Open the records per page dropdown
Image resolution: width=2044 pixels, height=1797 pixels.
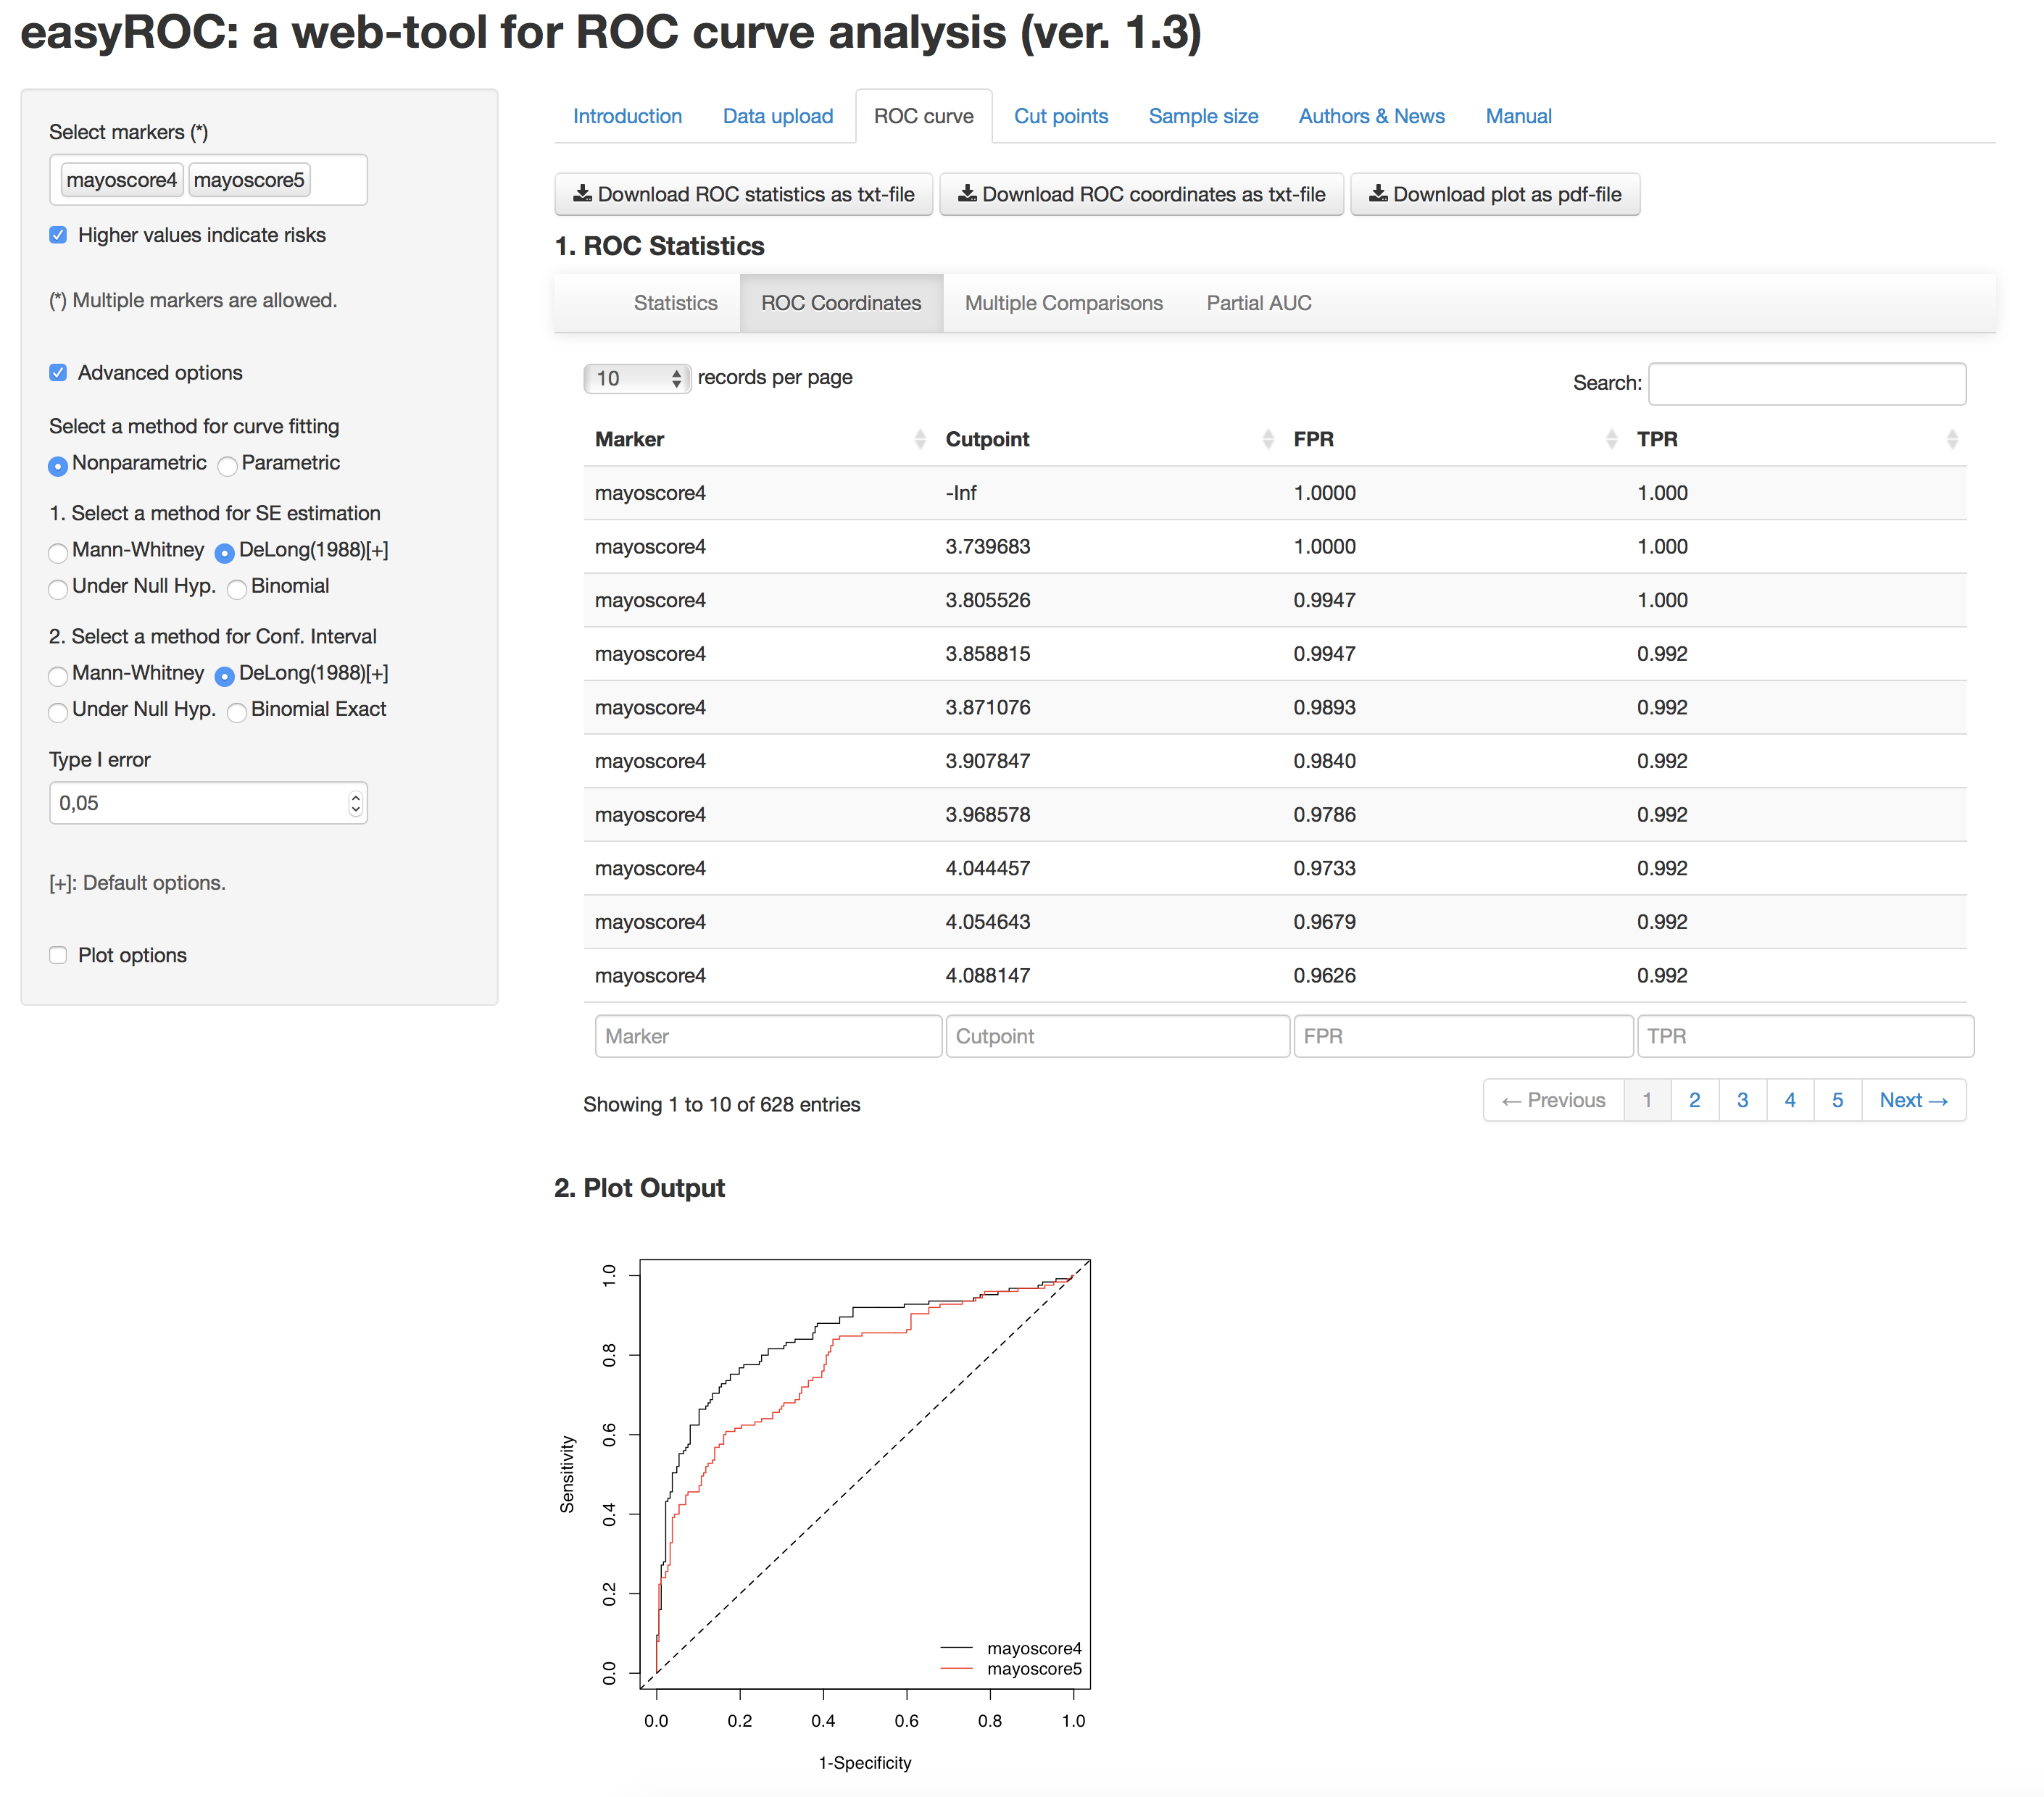click(x=637, y=379)
